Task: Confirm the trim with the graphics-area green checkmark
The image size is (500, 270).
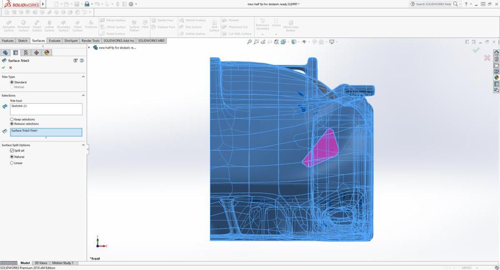Action: click(476, 50)
